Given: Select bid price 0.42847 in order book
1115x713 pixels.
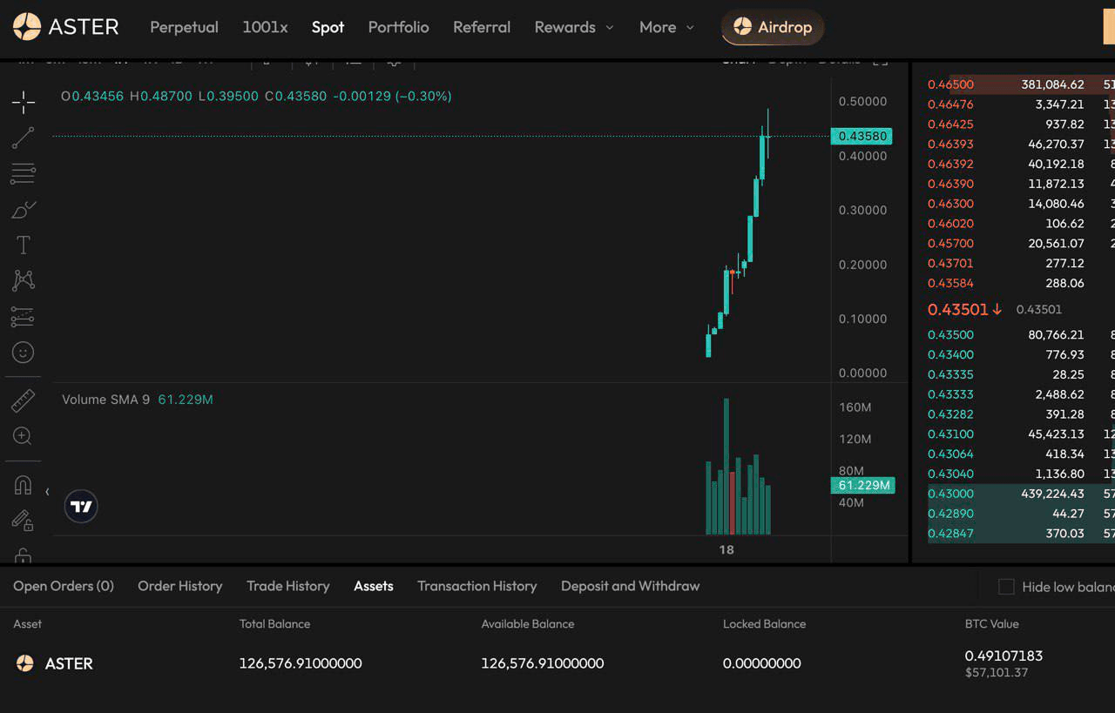Looking at the screenshot, I should click(950, 534).
